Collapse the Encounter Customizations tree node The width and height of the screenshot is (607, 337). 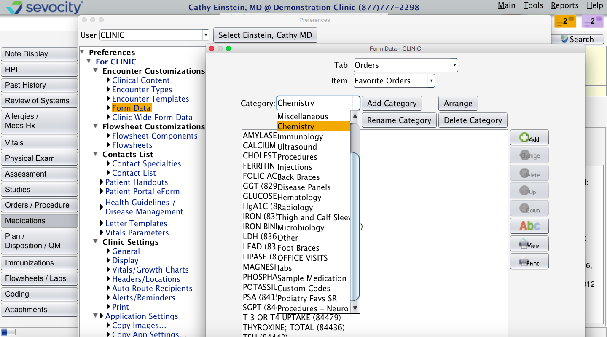(x=95, y=71)
